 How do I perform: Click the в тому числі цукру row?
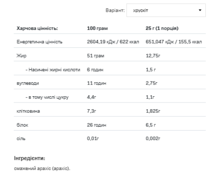click(x=110, y=97)
